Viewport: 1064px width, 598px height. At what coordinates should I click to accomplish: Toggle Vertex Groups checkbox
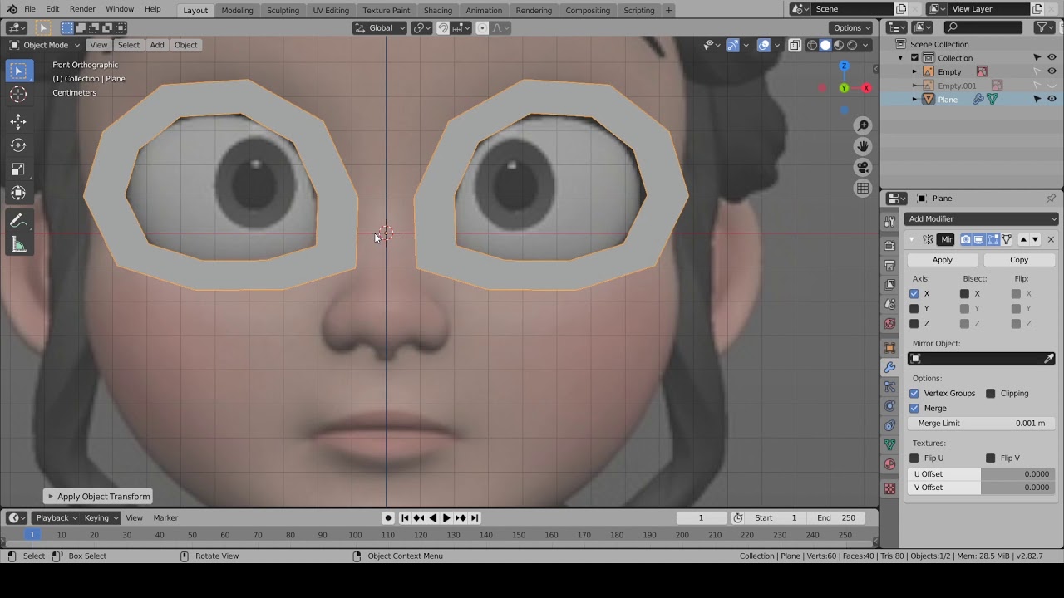click(x=914, y=394)
